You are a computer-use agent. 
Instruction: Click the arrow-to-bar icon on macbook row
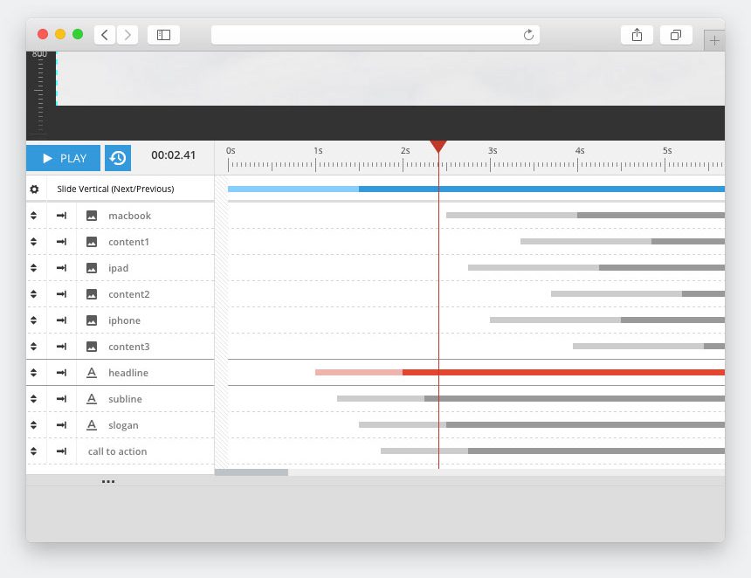point(61,216)
